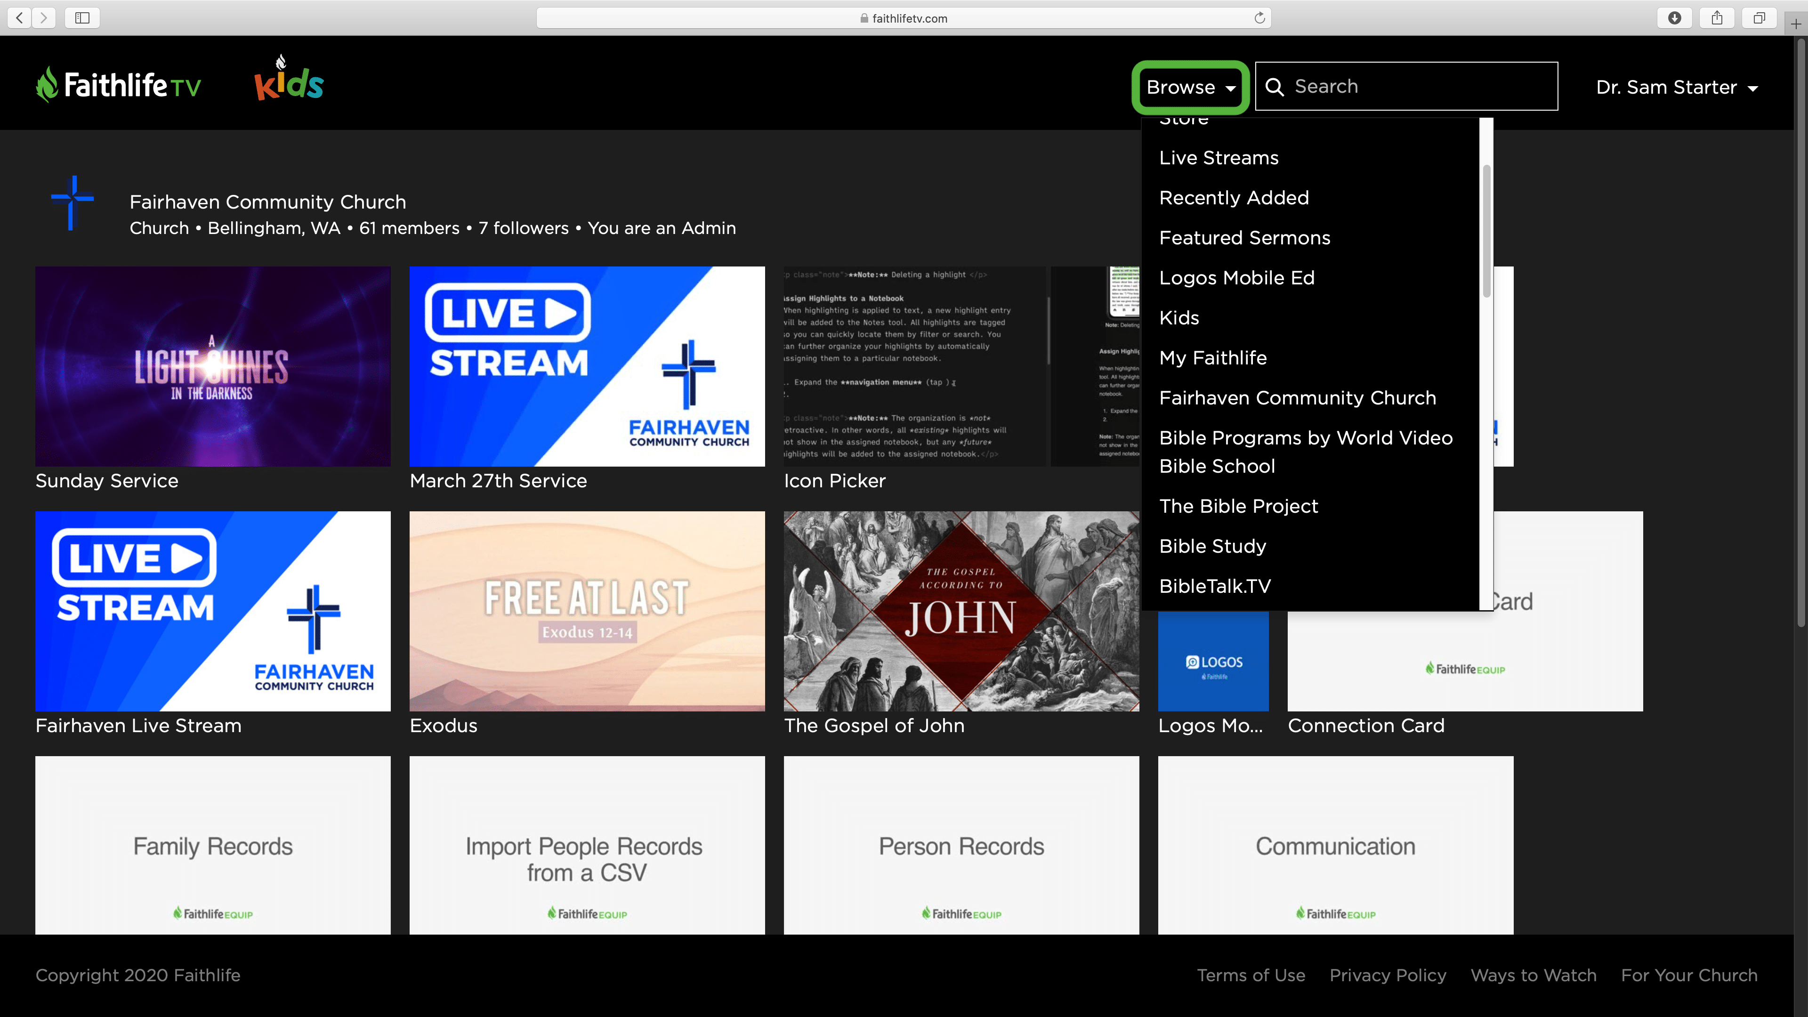Choose Fairhaven Community Church menu entry
The width and height of the screenshot is (1808, 1017).
click(1298, 397)
